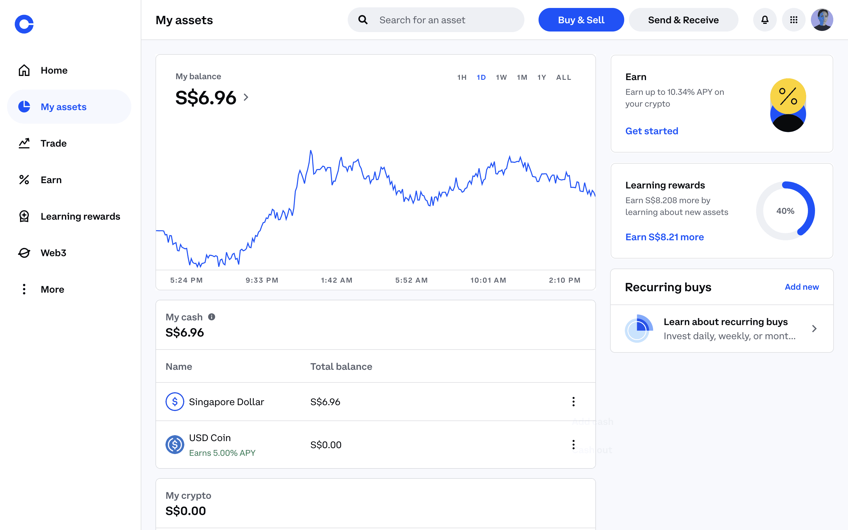This screenshot has height=530, width=848.
Task: Switch chart range to 1H
Action: click(461, 77)
